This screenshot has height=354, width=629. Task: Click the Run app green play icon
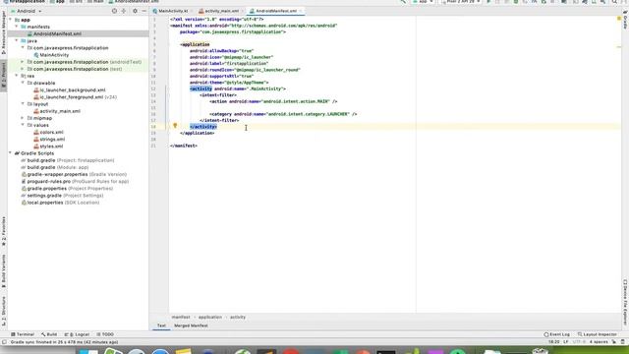488,2
